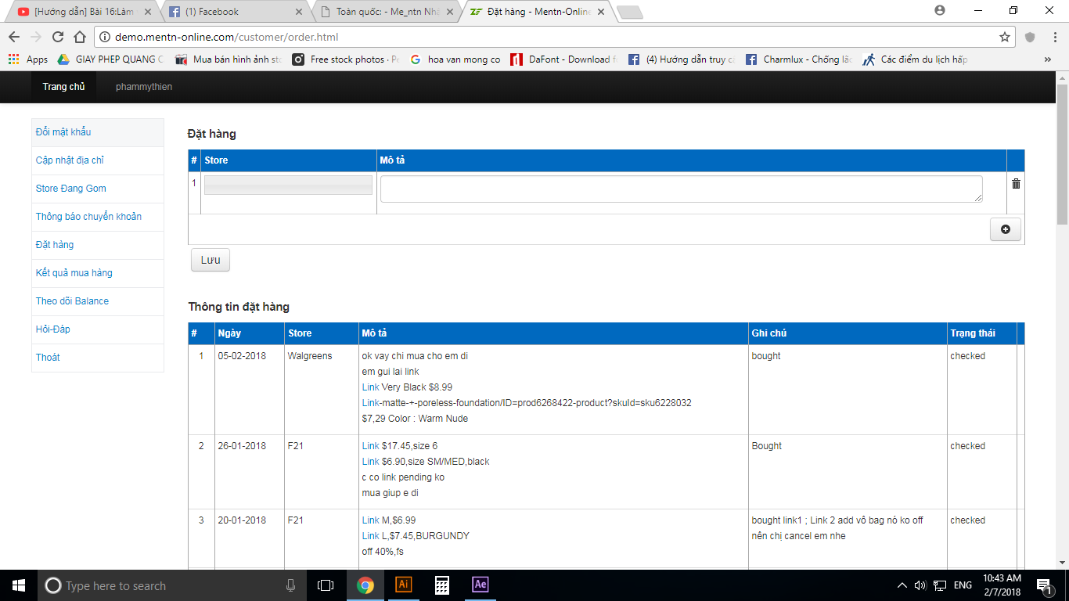Open Theo dõi Balance sidebar link
1069x601 pixels.
[x=72, y=301]
